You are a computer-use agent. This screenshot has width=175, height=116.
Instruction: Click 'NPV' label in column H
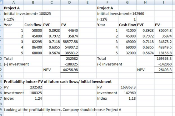click(x=141, y=70)
